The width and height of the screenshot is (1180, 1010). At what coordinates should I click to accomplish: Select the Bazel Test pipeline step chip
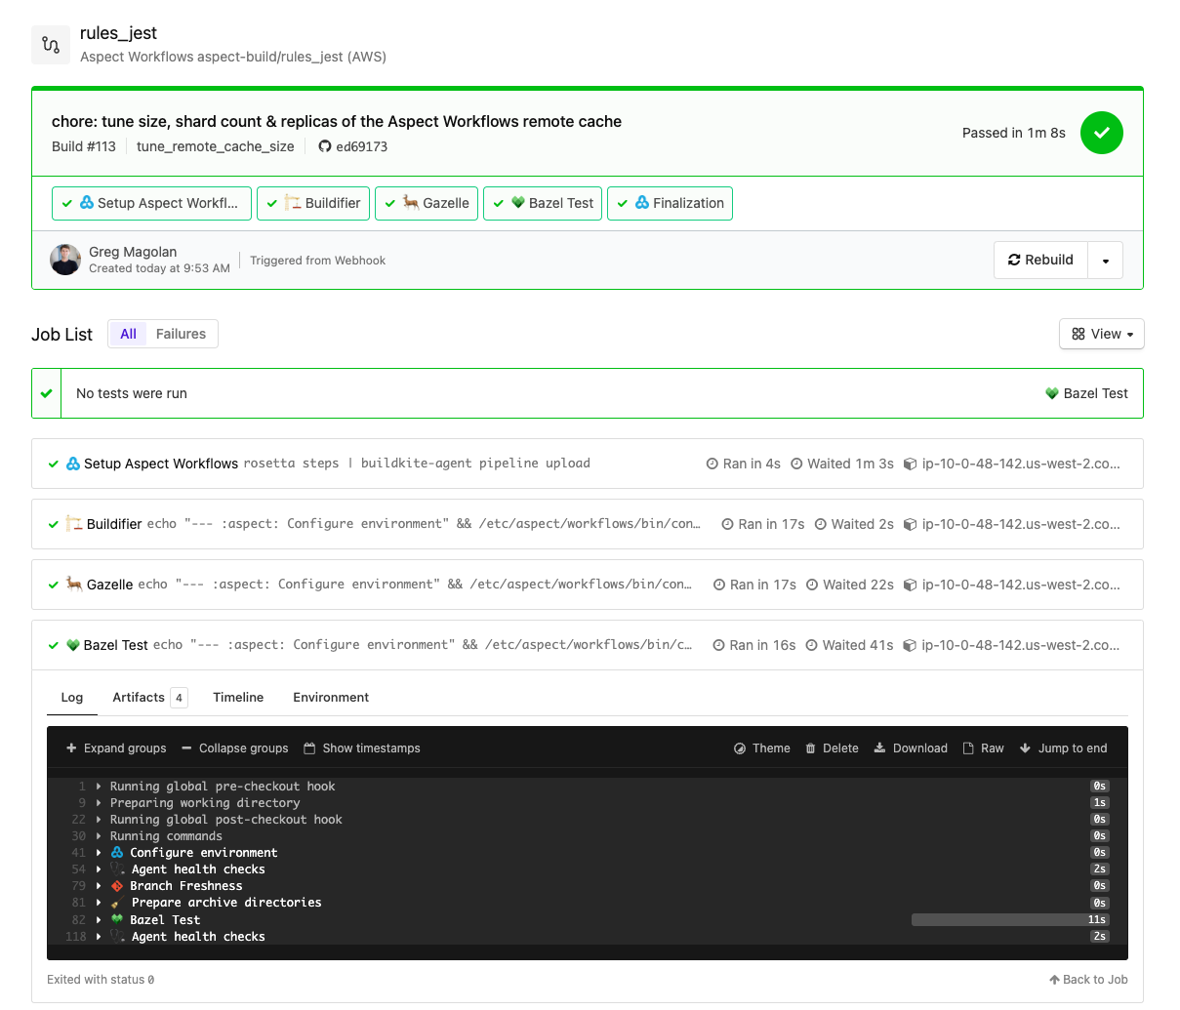click(x=543, y=203)
